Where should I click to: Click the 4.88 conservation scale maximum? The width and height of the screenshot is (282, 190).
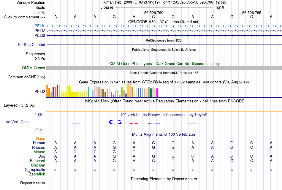tap(38, 115)
